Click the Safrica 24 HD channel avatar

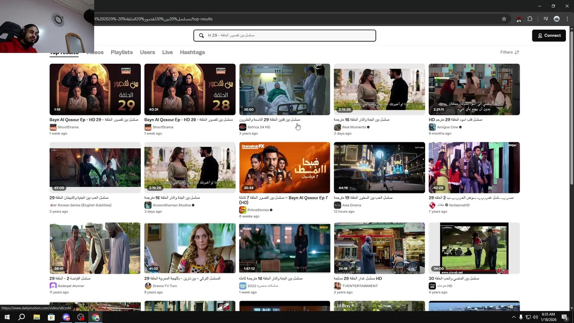click(x=243, y=127)
